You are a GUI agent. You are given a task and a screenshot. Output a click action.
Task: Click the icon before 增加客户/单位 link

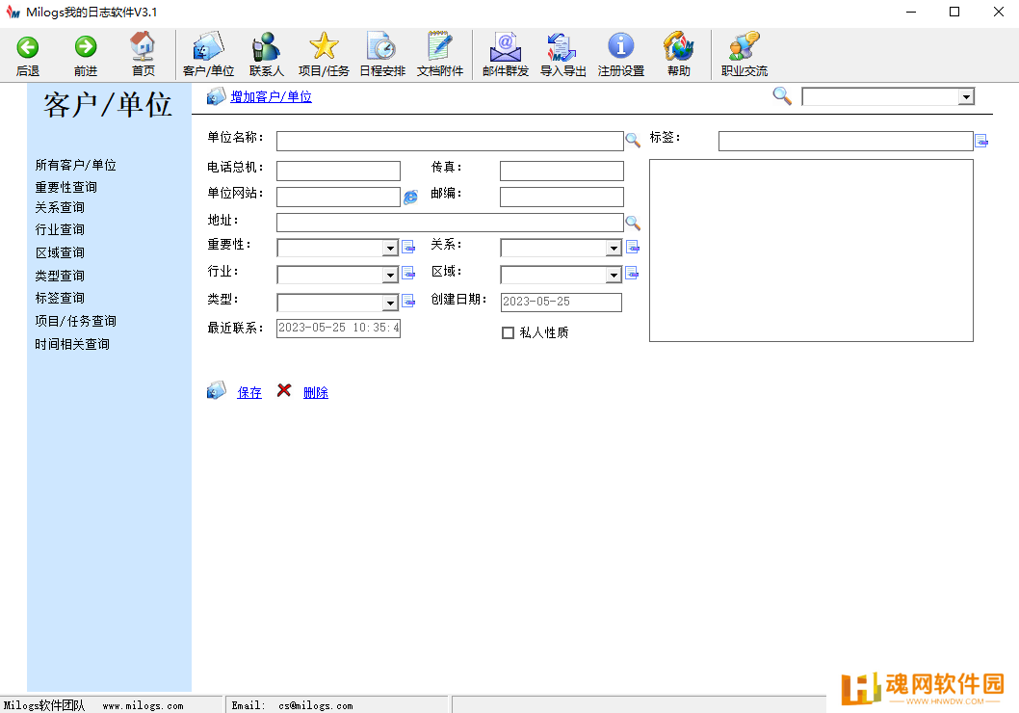[216, 97]
